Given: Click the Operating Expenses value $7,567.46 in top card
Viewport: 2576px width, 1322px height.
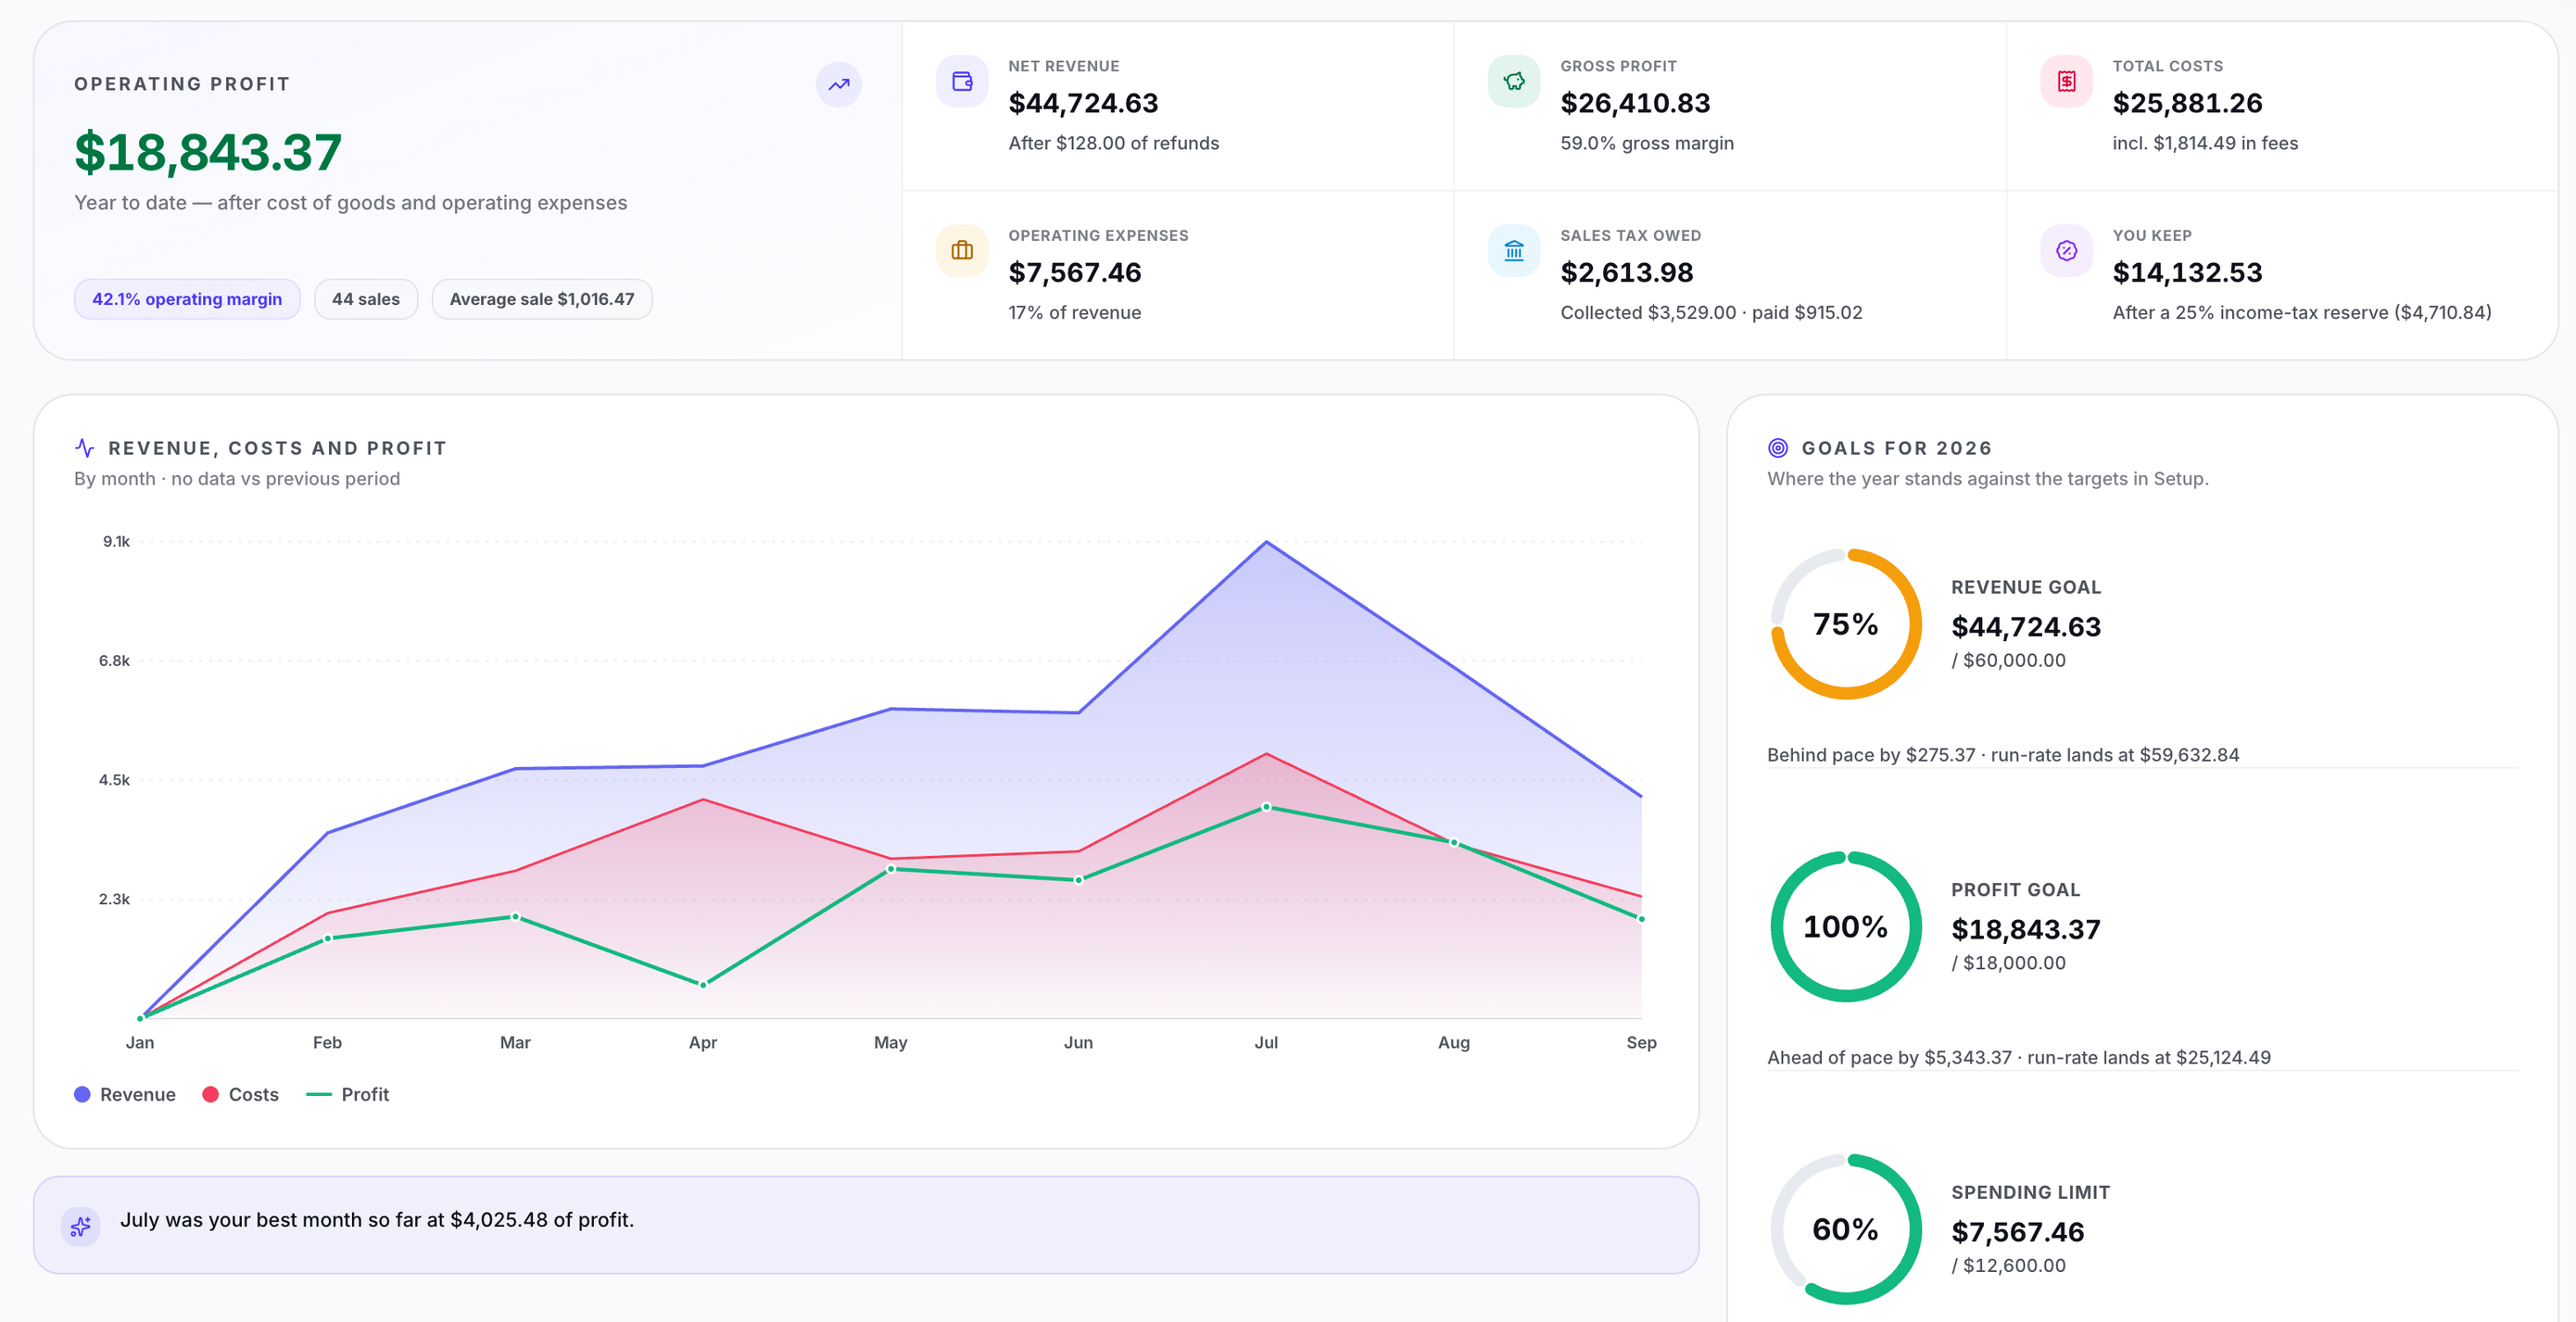Looking at the screenshot, I should (x=1075, y=272).
